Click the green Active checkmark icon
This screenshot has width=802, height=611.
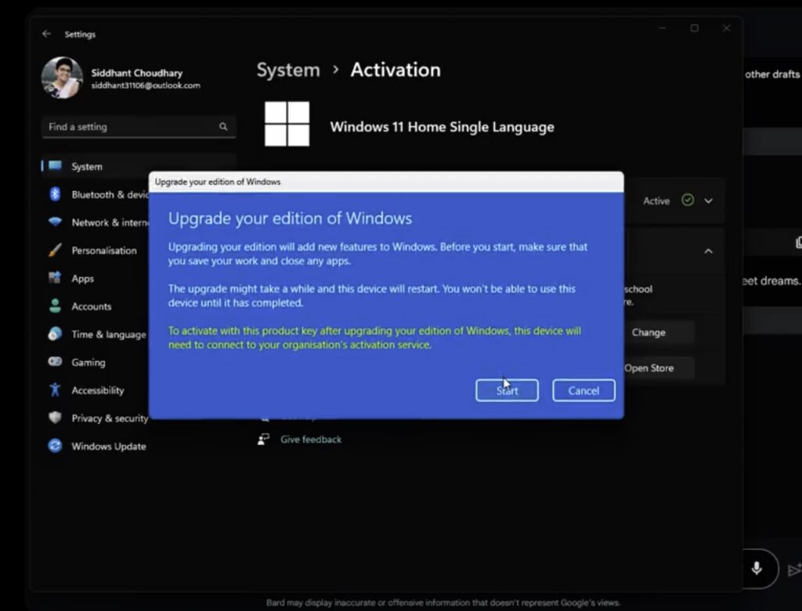pos(688,200)
